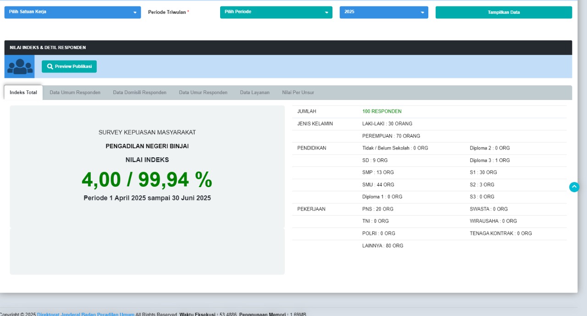This screenshot has width=587, height=316.
Task: Click the green 4,00 / 99,94 % index value
Action: [147, 180]
